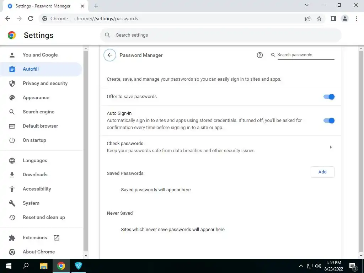This screenshot has width=364, height=273.
Task: Click the browser Forward arrow
Action: [x=19, y=18]
